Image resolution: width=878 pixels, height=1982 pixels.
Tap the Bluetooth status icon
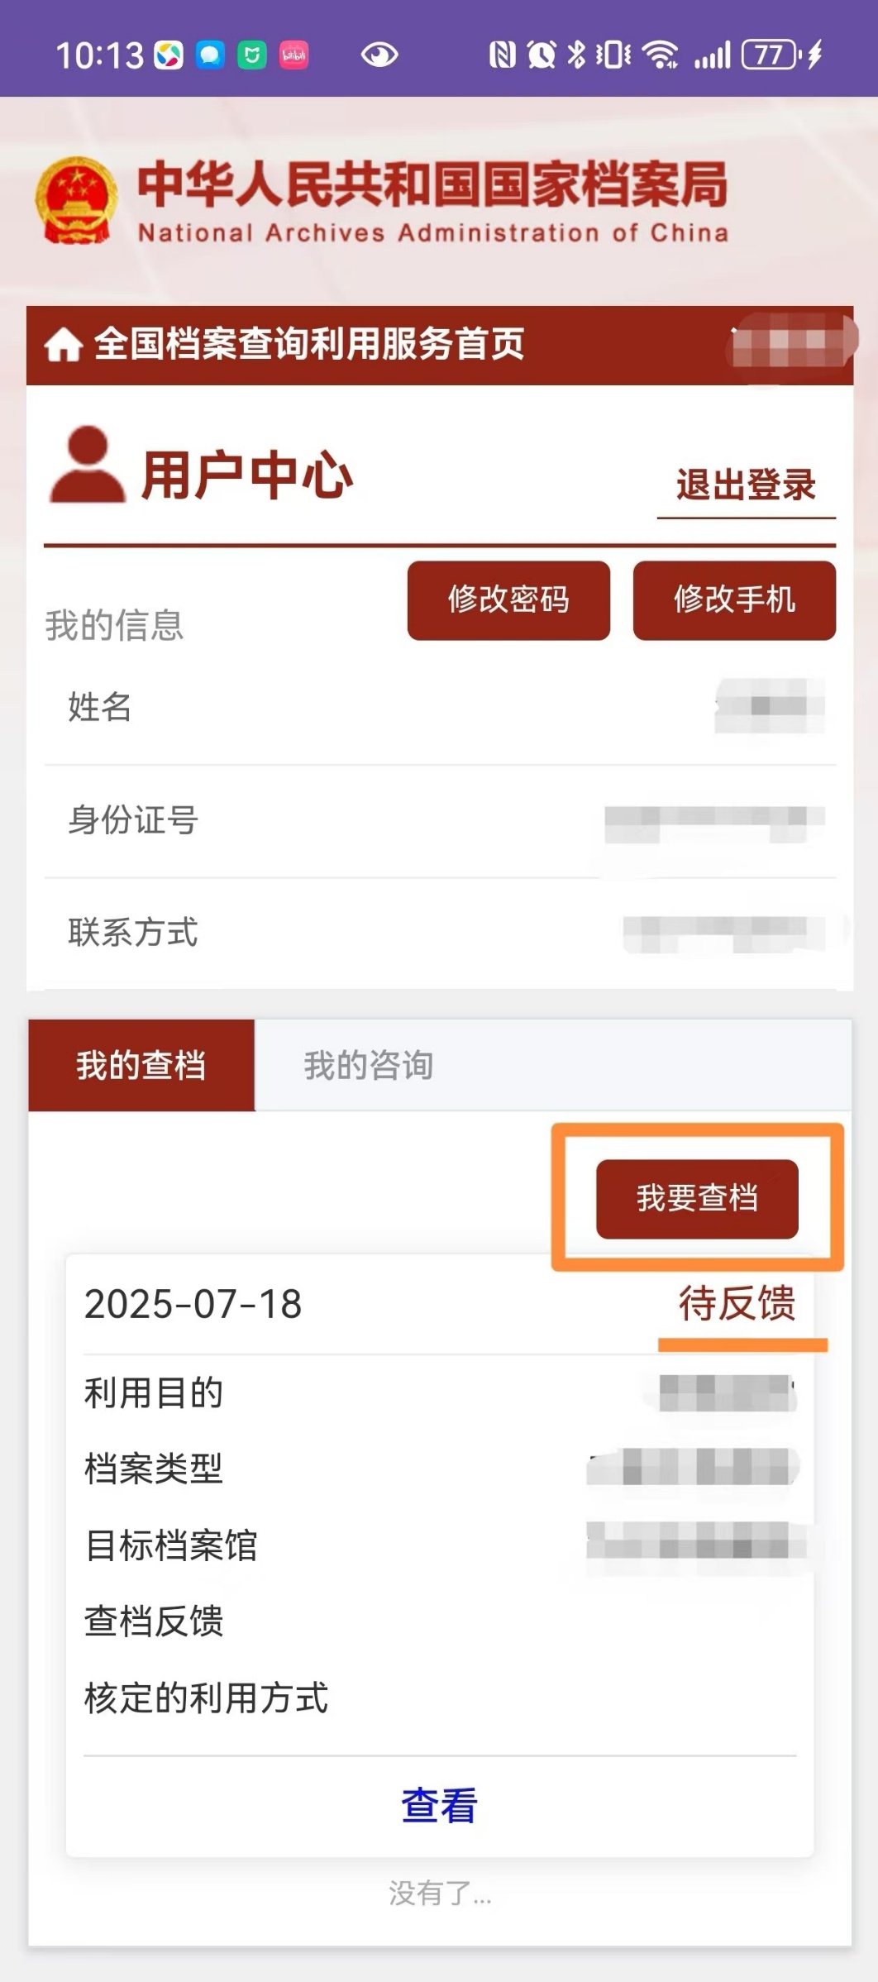click(x=576, y=55)
